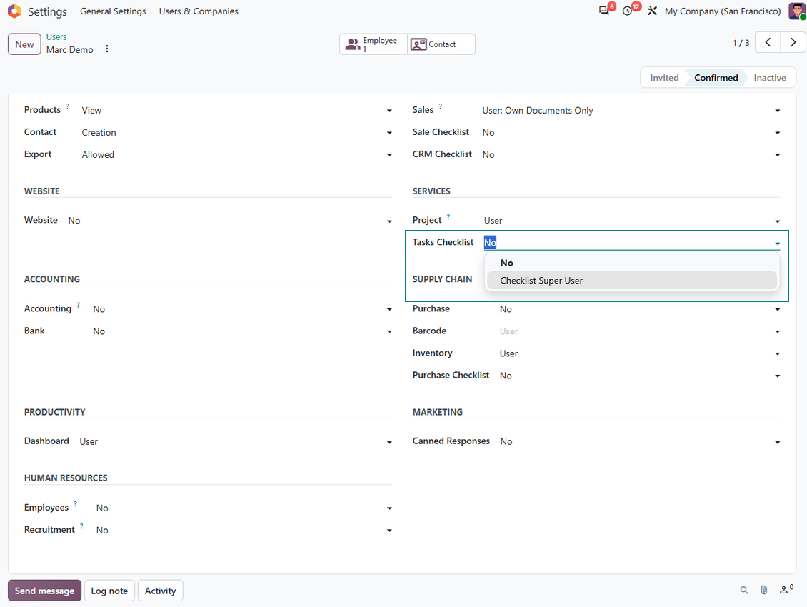
Task: Collapse the Tasks Checklist dropdown arrow
Action: coord(777,244)
